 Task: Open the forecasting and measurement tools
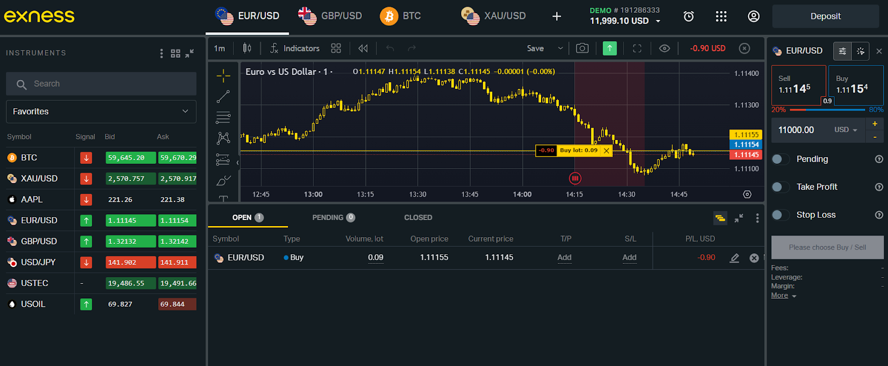point(223,160)
